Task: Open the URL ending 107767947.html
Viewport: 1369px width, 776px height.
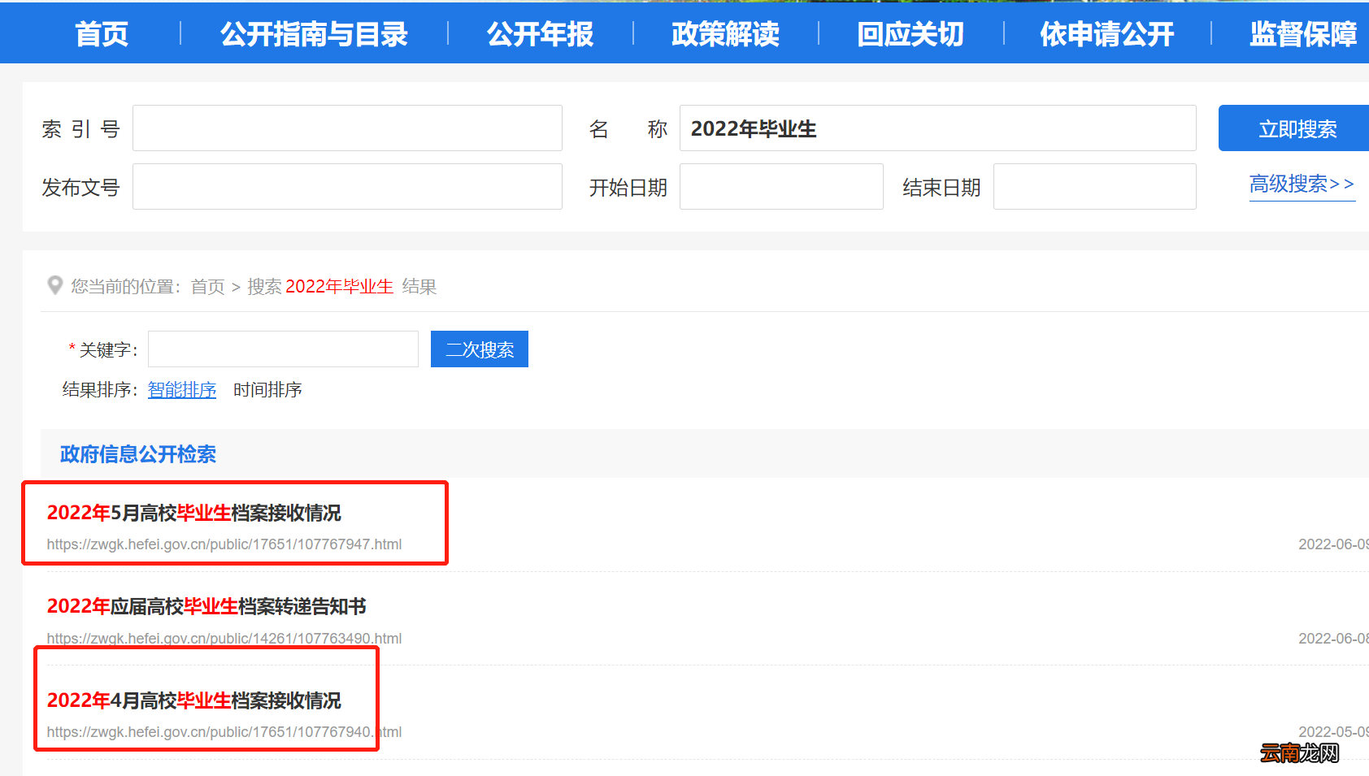Action: tap(224, 544)
